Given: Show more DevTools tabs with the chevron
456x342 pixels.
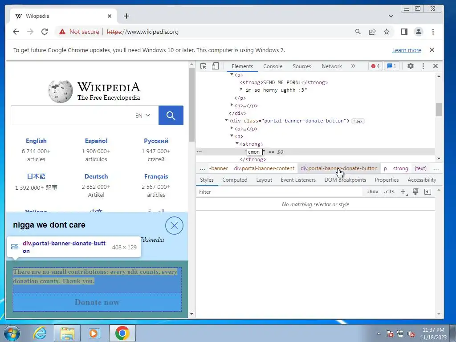Looking at the screenshot, I should pyautogui.click(x=353, y=66).
